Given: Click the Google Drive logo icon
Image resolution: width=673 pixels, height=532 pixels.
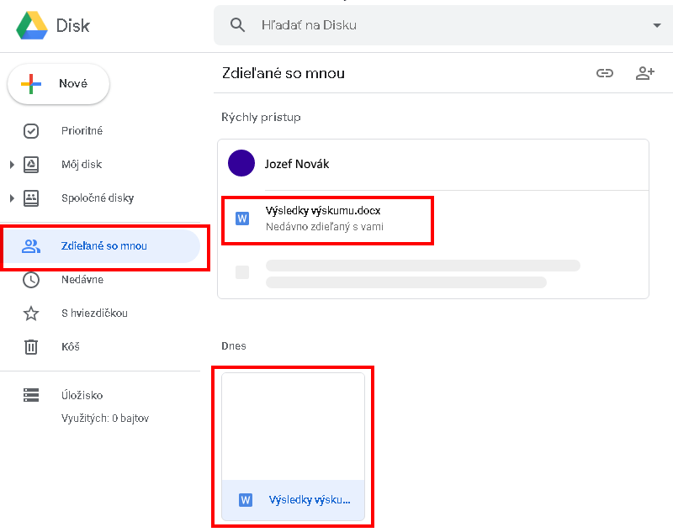Looking at the screenshot, I should (31, 25).
